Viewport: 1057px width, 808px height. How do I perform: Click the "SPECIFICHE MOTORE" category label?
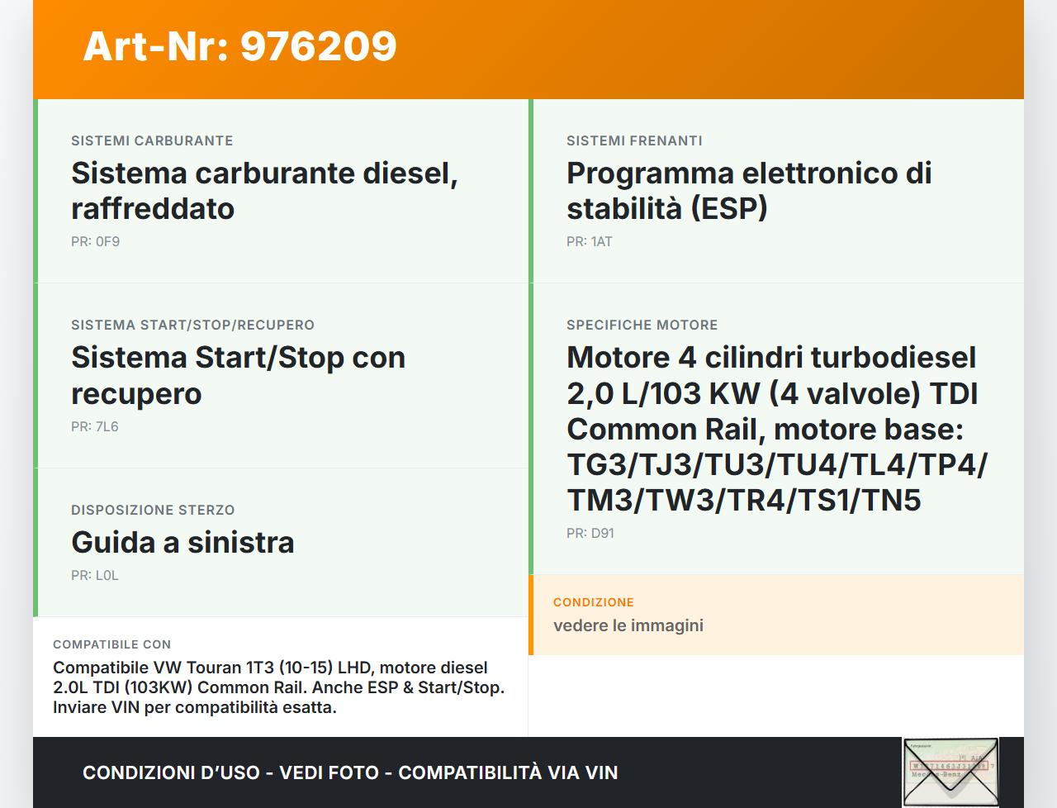(x=642, y=326)
